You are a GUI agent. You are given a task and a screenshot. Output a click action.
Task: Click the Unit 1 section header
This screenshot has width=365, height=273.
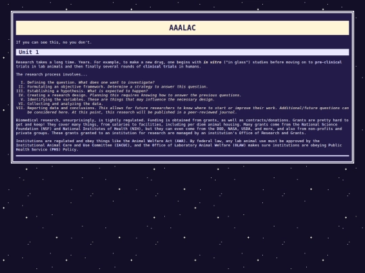pos(182,52)
